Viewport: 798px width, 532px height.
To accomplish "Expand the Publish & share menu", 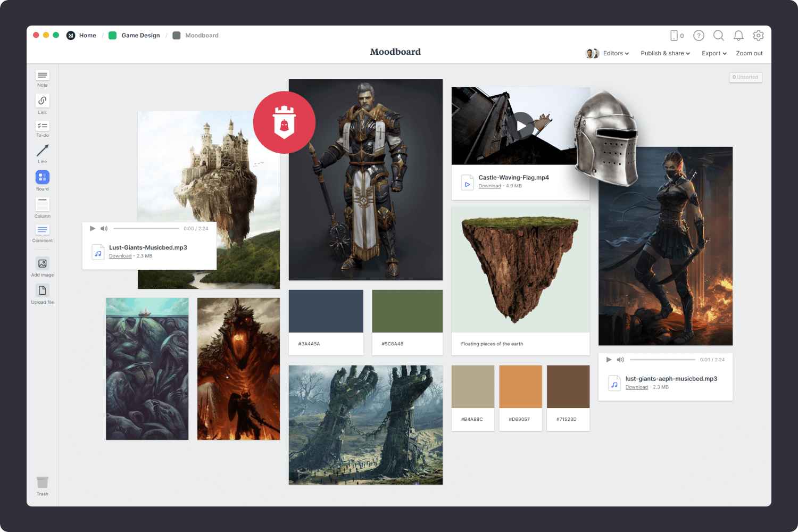I will click(665, 53).
